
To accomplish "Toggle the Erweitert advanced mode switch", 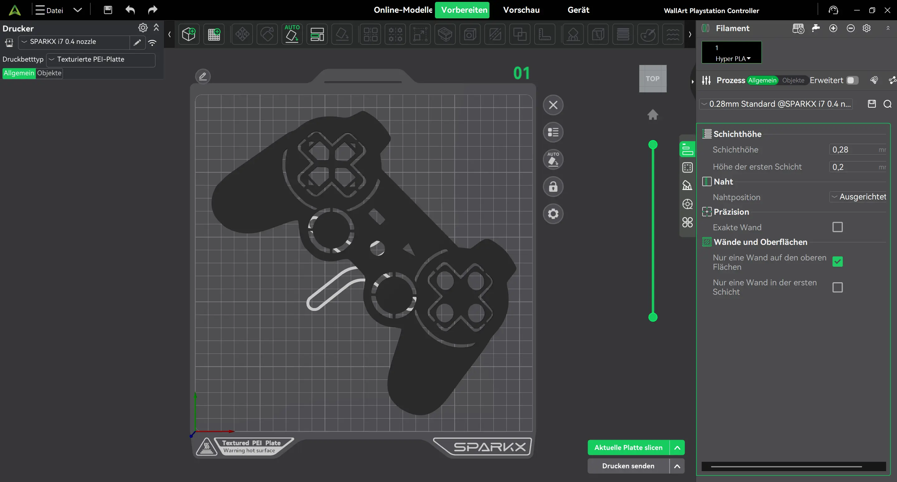I will point(852,80).
